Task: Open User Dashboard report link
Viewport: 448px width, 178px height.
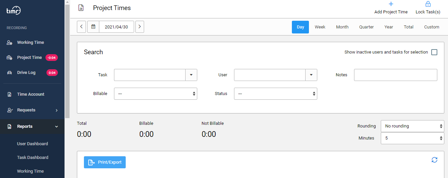Action: click(32, 144)
